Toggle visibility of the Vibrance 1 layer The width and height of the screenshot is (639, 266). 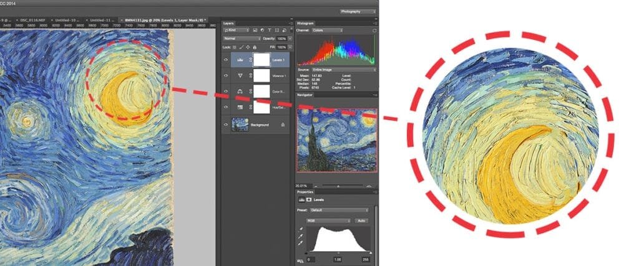point(226,75)
